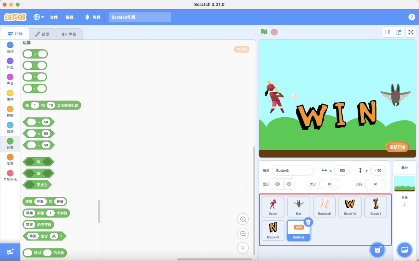Screen dimensions: 419x261
Task: Switch to small stage layout
Action: [x=388, y=32]
